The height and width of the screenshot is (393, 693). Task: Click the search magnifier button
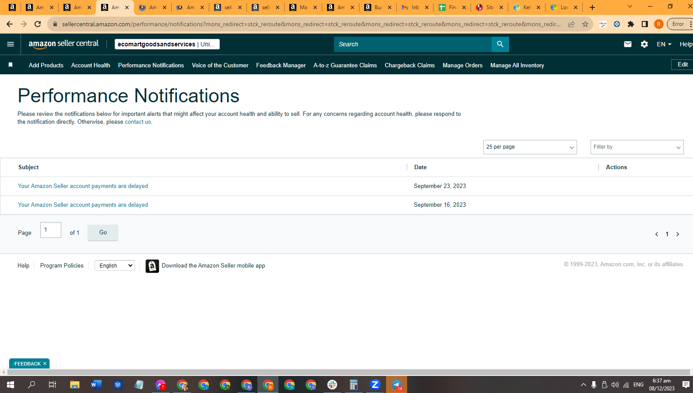pyautogui.click(x=500, y=44)
